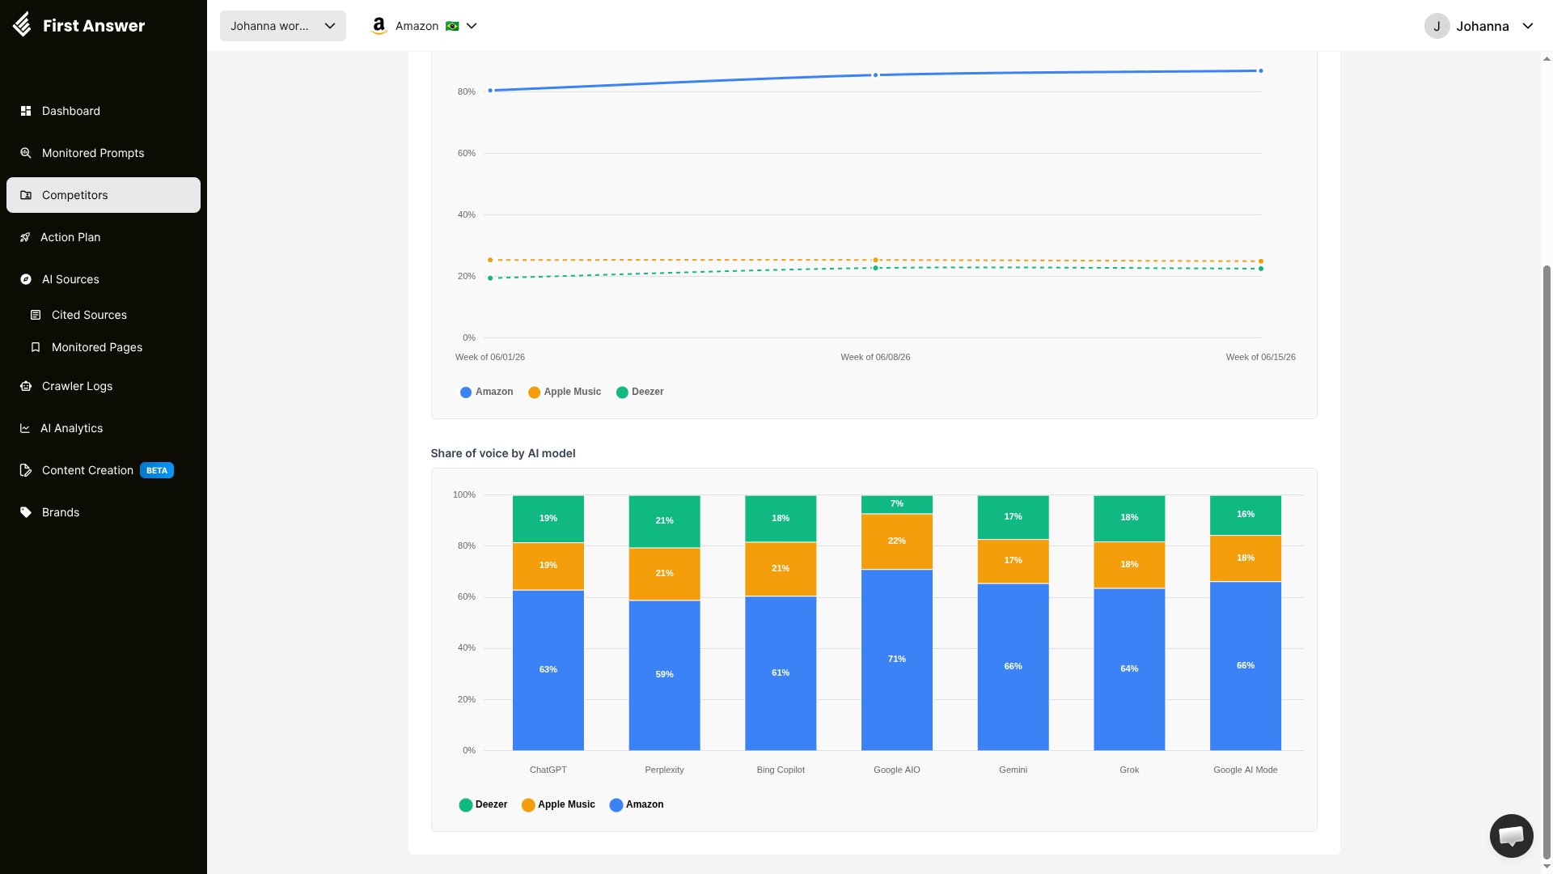The height and width of the screenshot is (874, 1553).
Task: Click the AI Analytics chart icon
Action: coord(25,428)
